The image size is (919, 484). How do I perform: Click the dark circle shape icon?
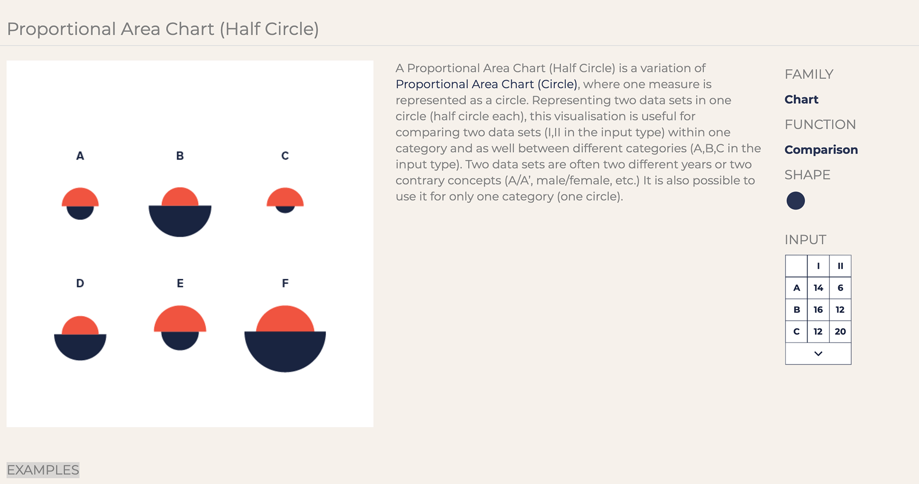click(796, 200)
